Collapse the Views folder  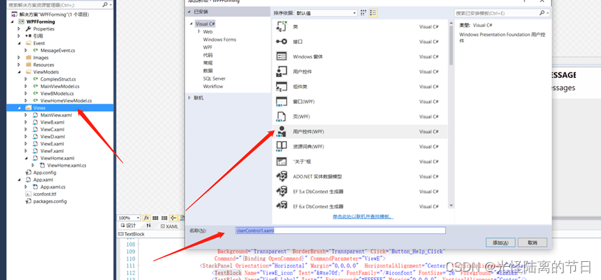pyautogui.click(x=18, y=108)
